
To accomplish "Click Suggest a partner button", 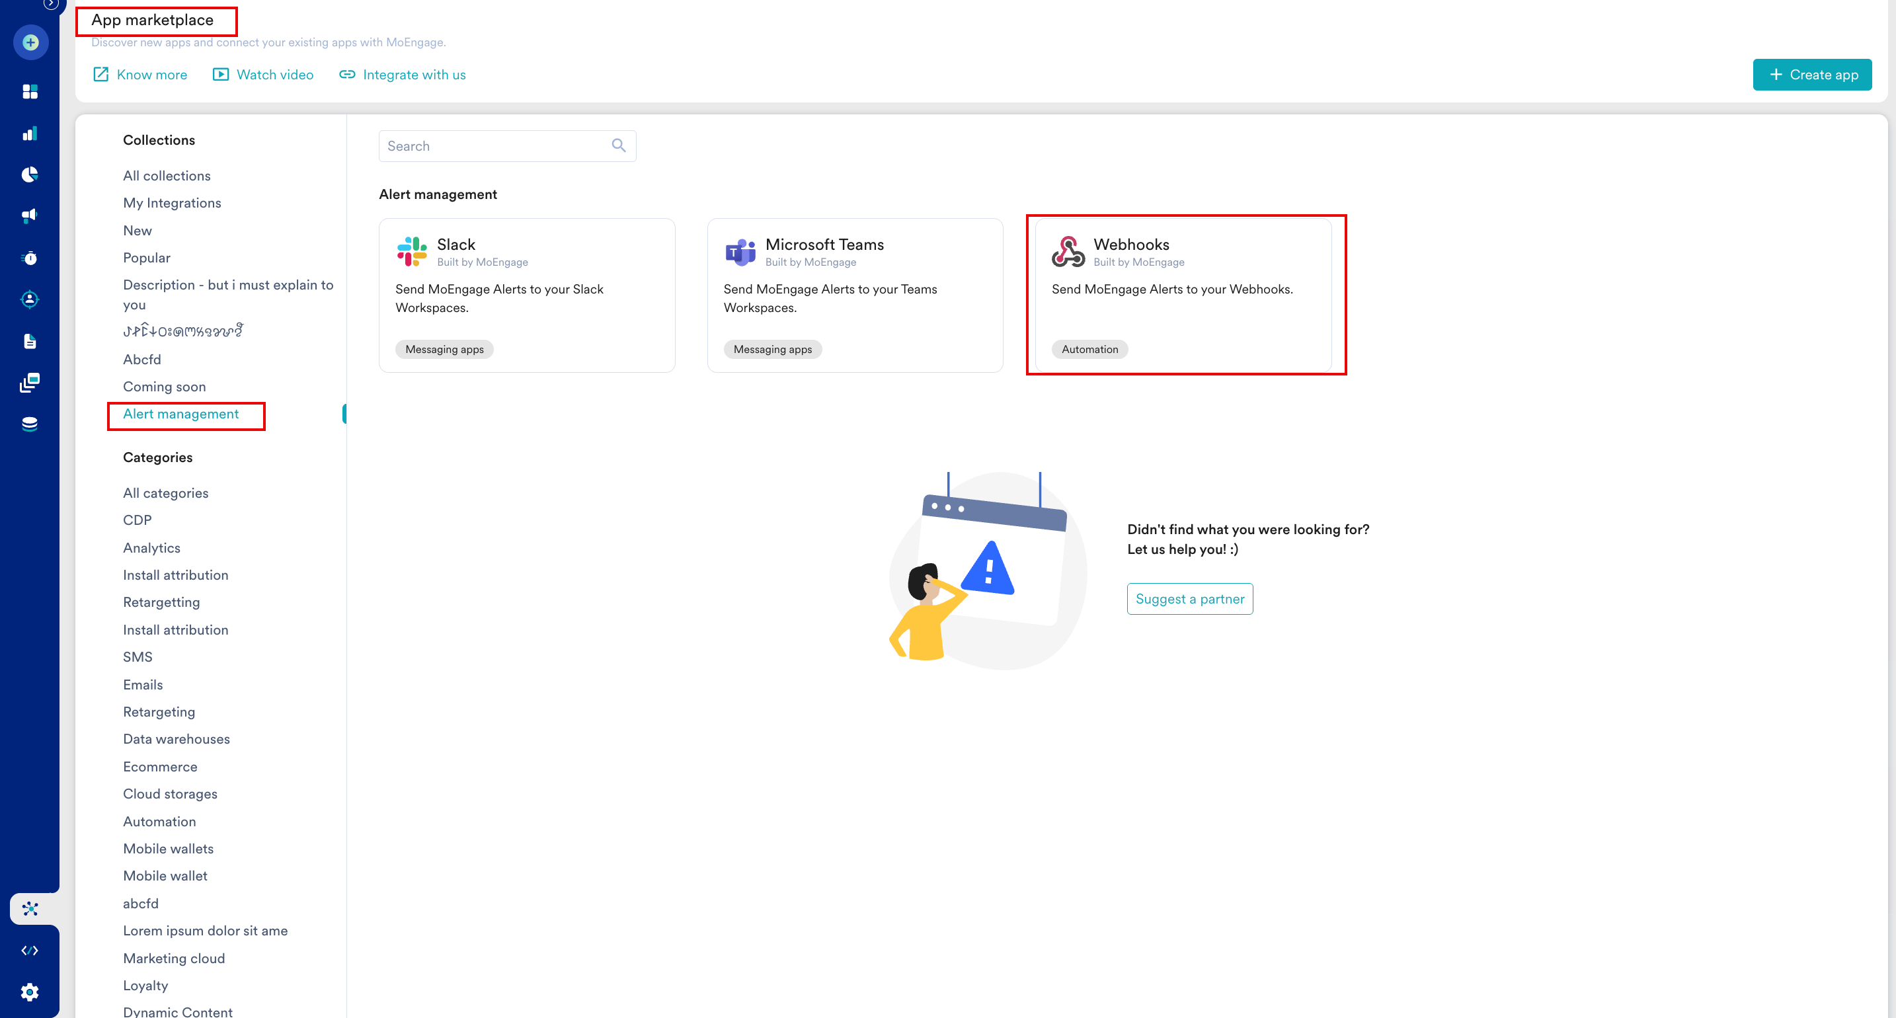I will (x=1189, y=599).
